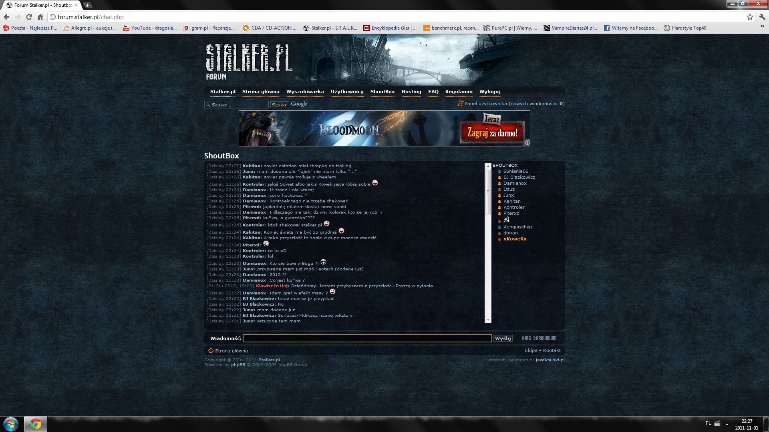The image size is (769, 432).
Task: Click the address bar URL
Action: pos(91,17)
